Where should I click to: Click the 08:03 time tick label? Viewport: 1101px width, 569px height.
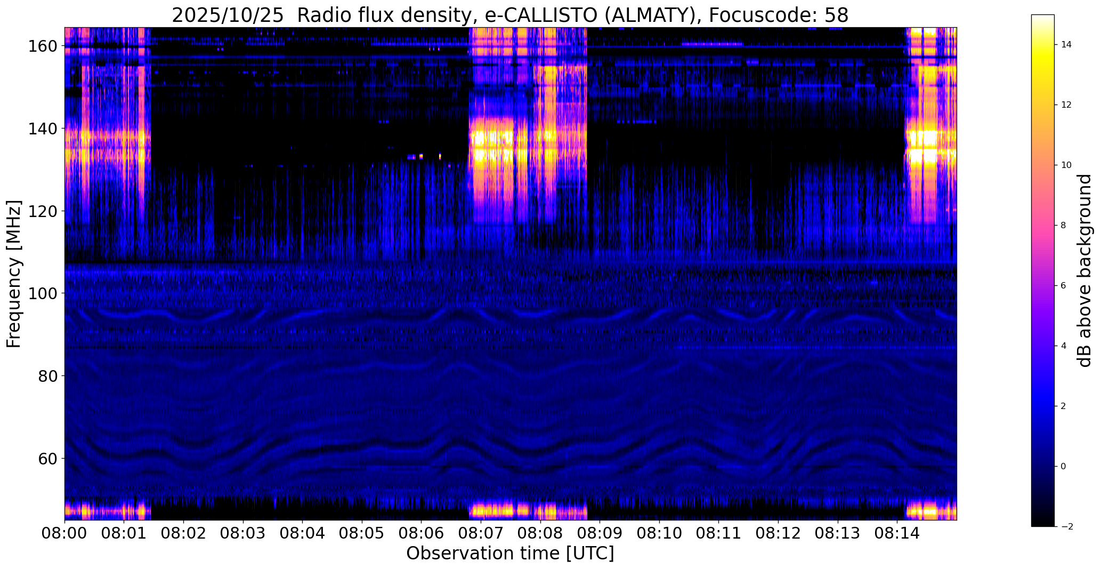243,533
